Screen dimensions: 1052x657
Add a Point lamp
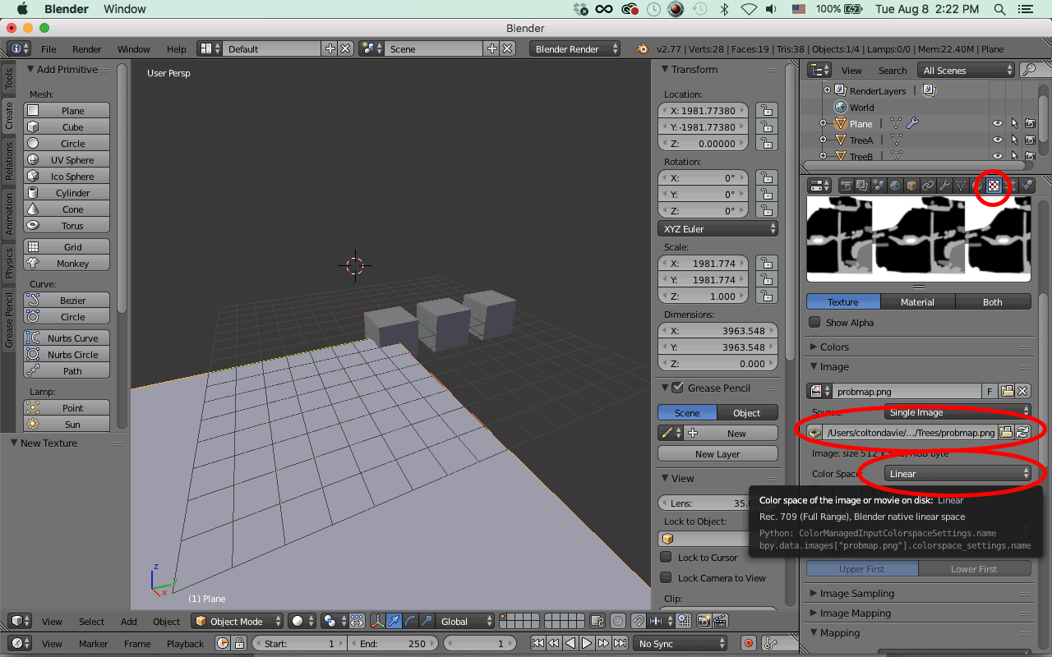click(67, 408)
